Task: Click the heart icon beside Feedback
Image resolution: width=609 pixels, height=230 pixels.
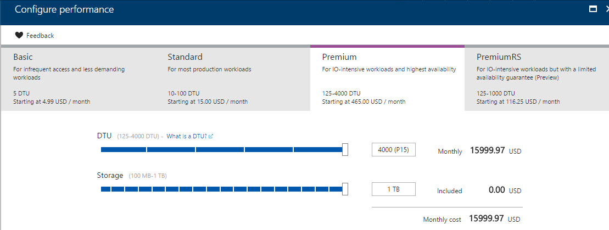Action: coord(19,36)
